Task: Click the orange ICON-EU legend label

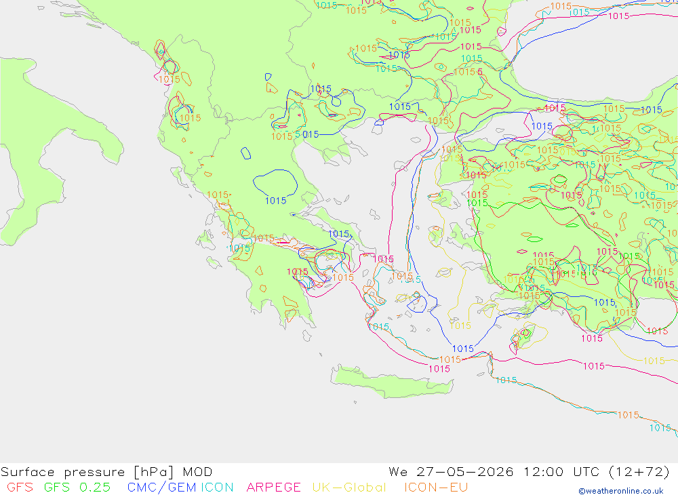Action: click(436, 487)
